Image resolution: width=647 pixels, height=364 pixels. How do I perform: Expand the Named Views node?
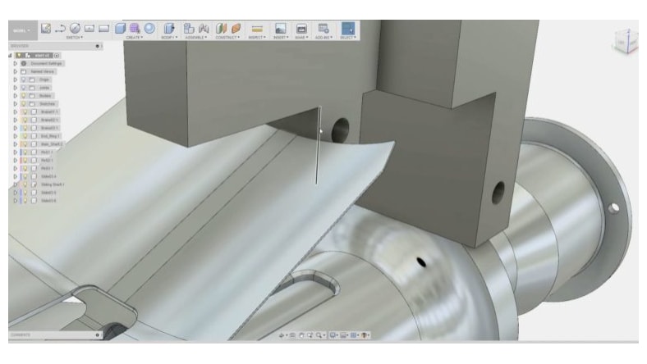15,71
